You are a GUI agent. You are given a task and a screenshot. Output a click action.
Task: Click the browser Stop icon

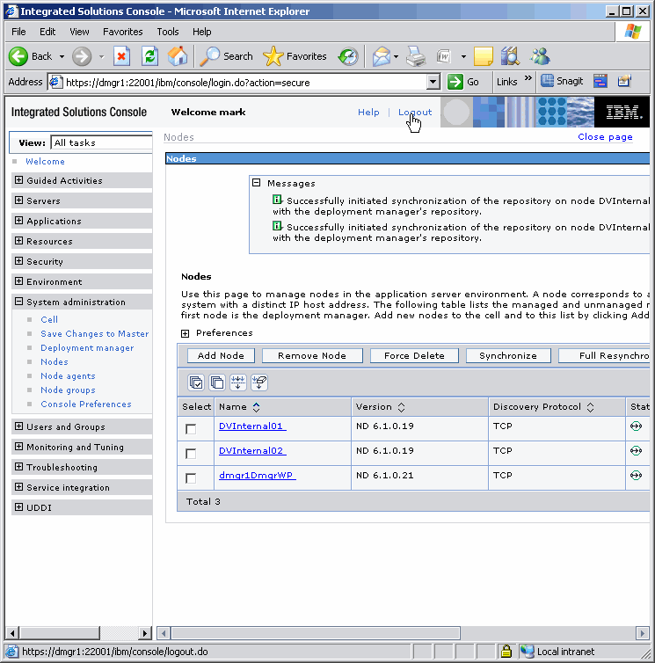(122, 56)
